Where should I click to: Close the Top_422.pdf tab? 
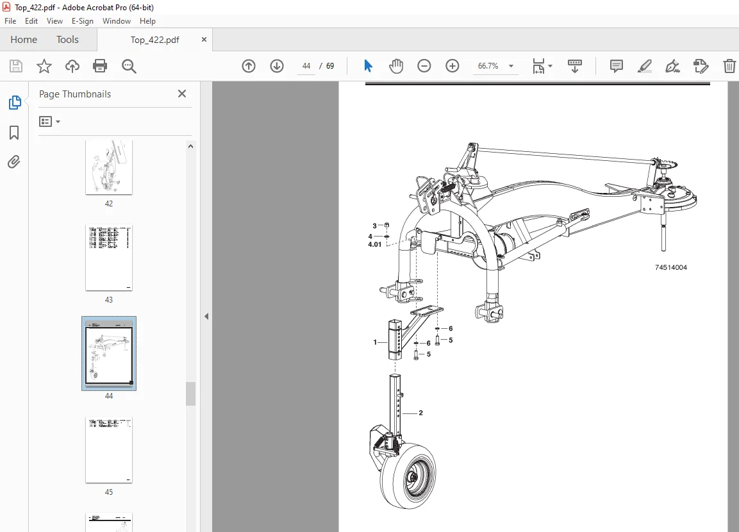coord(204,40)
